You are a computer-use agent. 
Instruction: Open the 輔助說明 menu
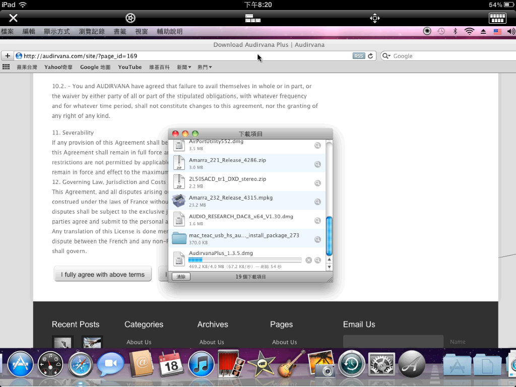(169, 32)
